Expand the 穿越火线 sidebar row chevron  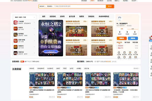(34, 53)
